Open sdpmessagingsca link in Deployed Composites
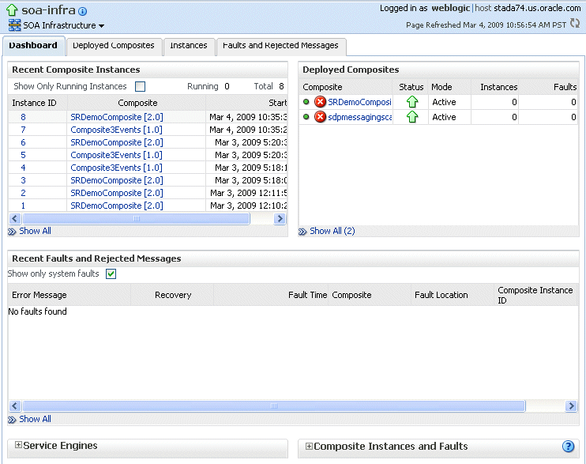586x464 pixels. click(360, 117)
